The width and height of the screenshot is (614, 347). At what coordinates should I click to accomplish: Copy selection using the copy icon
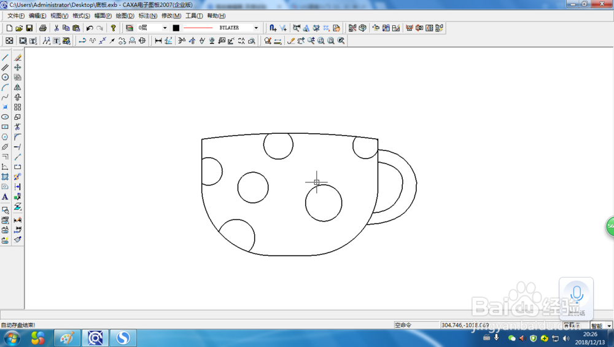(66, 28)
